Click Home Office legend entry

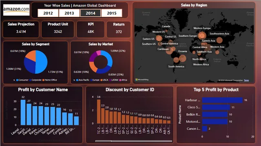[x=50, y=80]
